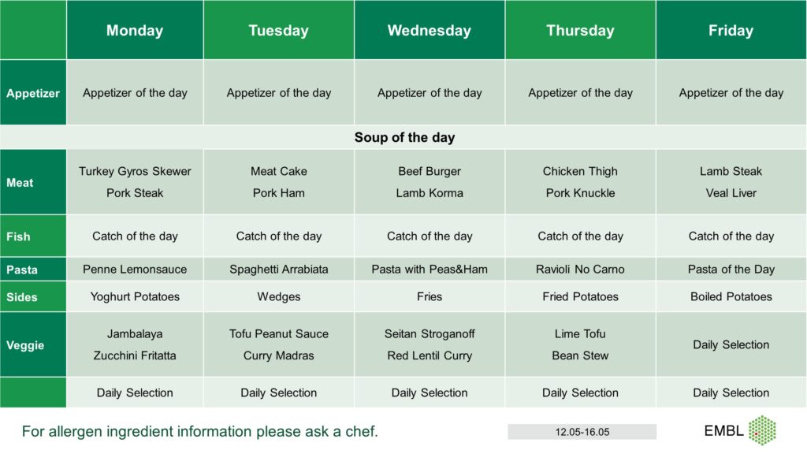This screenshot has height=454, width=807.
Task: Select the Fried Potatoes side
Action: click(x=580, y=296)
